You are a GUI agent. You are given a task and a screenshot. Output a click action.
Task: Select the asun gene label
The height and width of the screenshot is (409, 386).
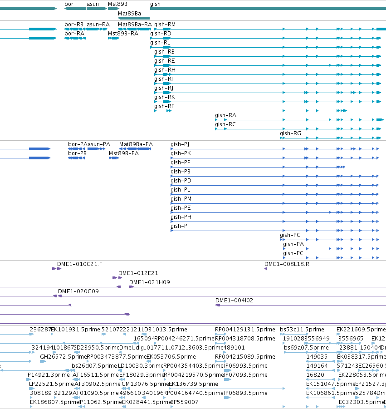(x=93, y=4)
